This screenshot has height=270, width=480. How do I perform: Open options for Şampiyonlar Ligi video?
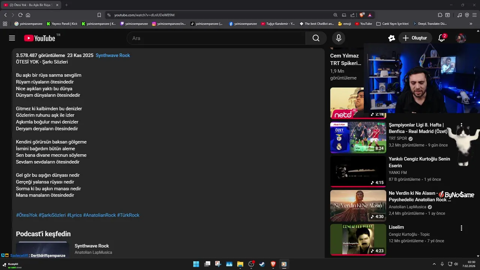pyautogui.click(x=461, y=125)
